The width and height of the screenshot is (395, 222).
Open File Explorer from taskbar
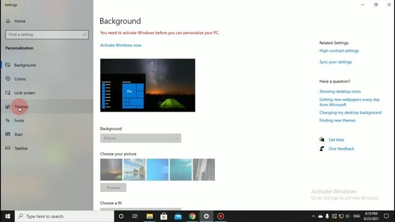tap(149, 216)
